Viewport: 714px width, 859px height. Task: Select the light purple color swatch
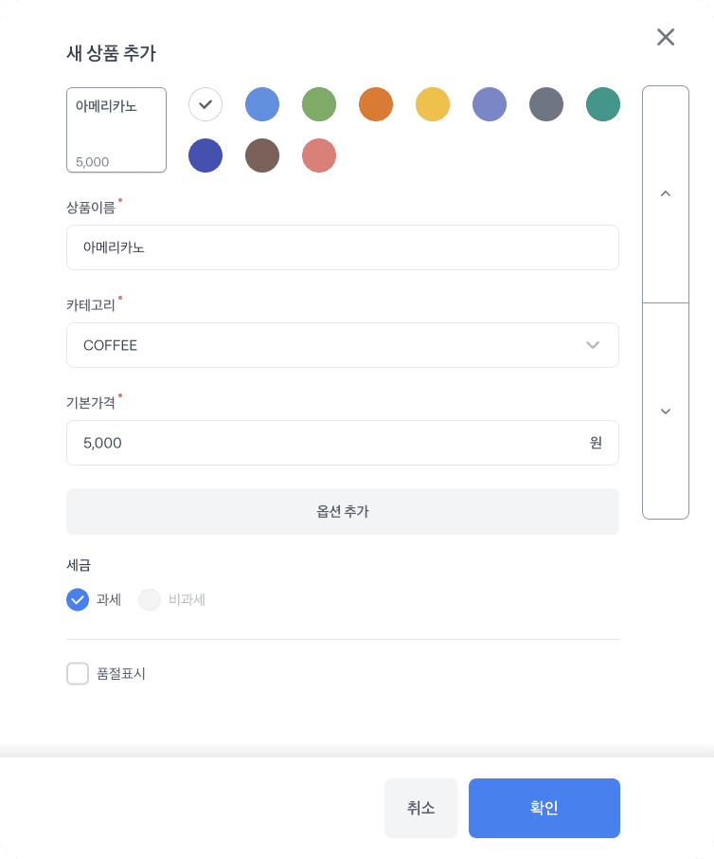490,104
